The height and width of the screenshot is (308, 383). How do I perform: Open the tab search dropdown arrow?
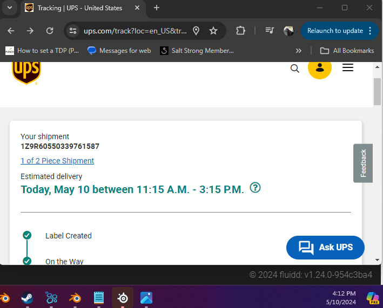coord(10,8)
